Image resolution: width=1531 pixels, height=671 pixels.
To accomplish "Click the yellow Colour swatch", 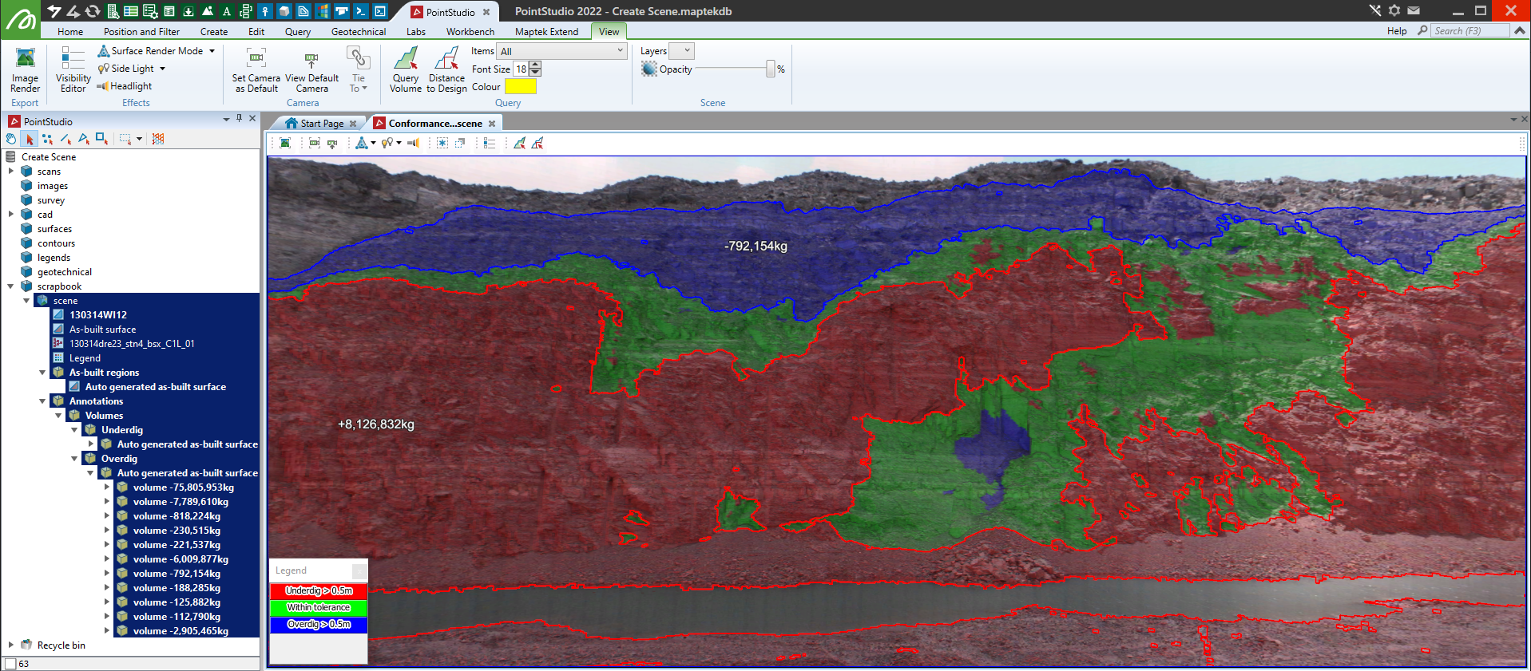I will click(x=521, y=87).
